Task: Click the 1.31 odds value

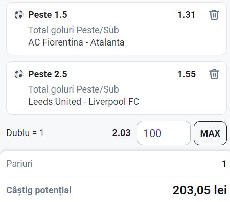Action: click(187, 15)
